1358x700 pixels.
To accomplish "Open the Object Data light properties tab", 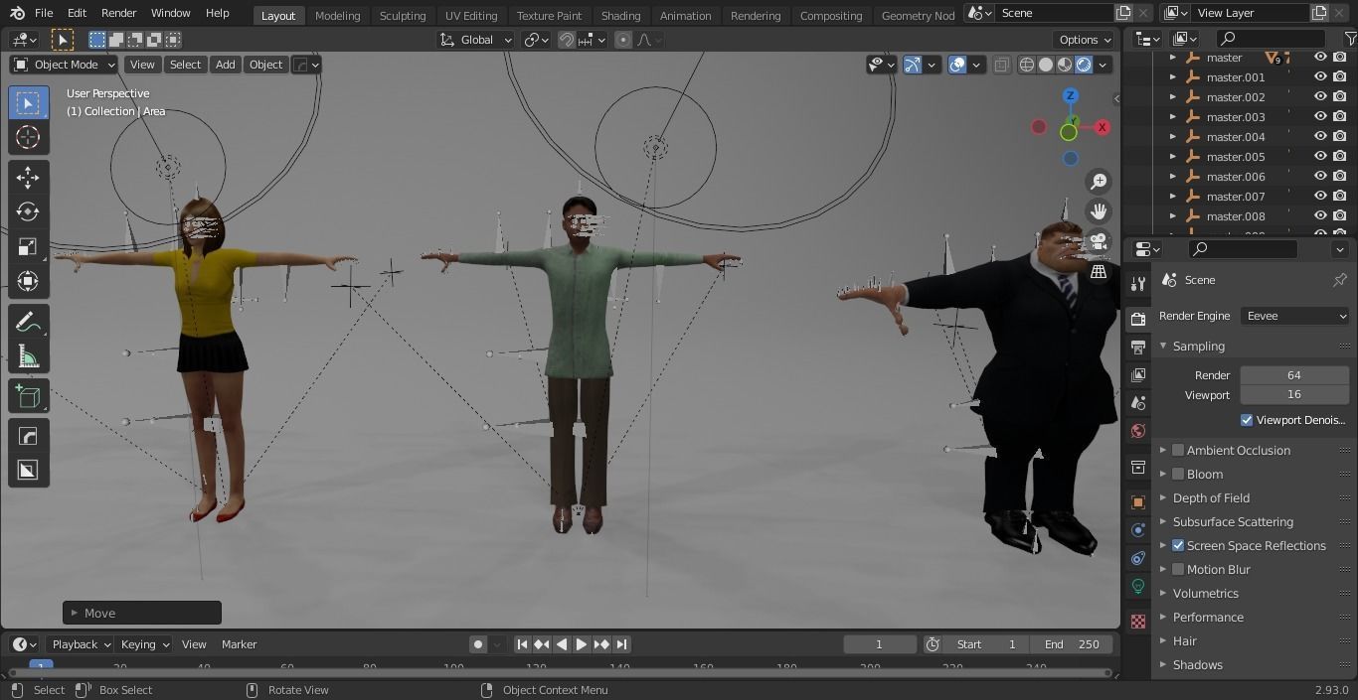I will (1138, 586).
